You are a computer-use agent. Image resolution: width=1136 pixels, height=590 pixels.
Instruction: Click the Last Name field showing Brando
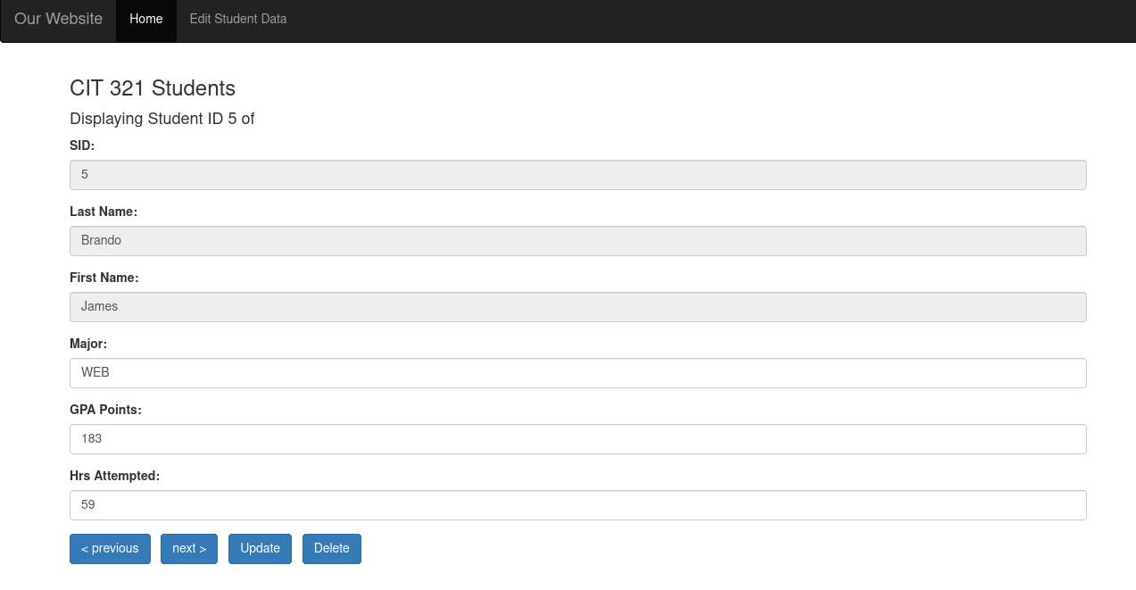pos(578,241)
